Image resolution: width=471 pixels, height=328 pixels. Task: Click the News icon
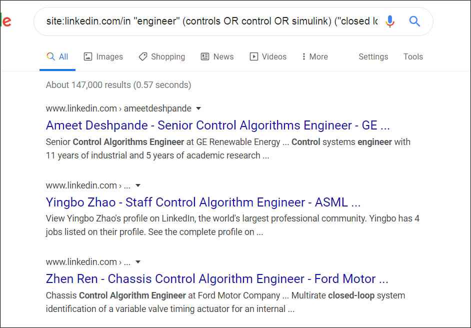click(205, 56)
